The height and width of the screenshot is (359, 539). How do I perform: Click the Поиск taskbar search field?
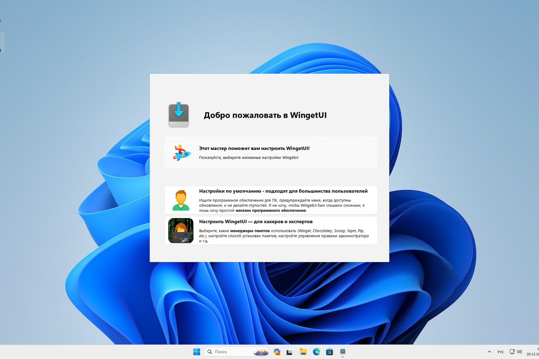pos(237,352)
